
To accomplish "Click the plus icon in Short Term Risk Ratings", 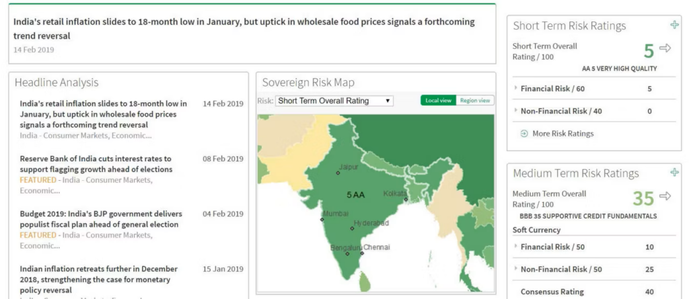I will tap(675, 26).
